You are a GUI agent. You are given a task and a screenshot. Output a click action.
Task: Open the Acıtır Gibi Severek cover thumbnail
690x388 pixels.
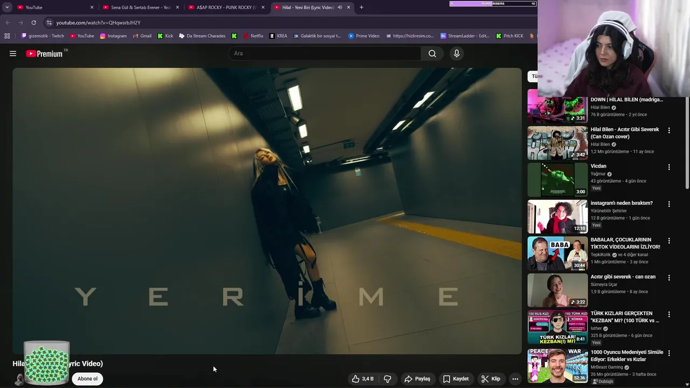(557, 143)
